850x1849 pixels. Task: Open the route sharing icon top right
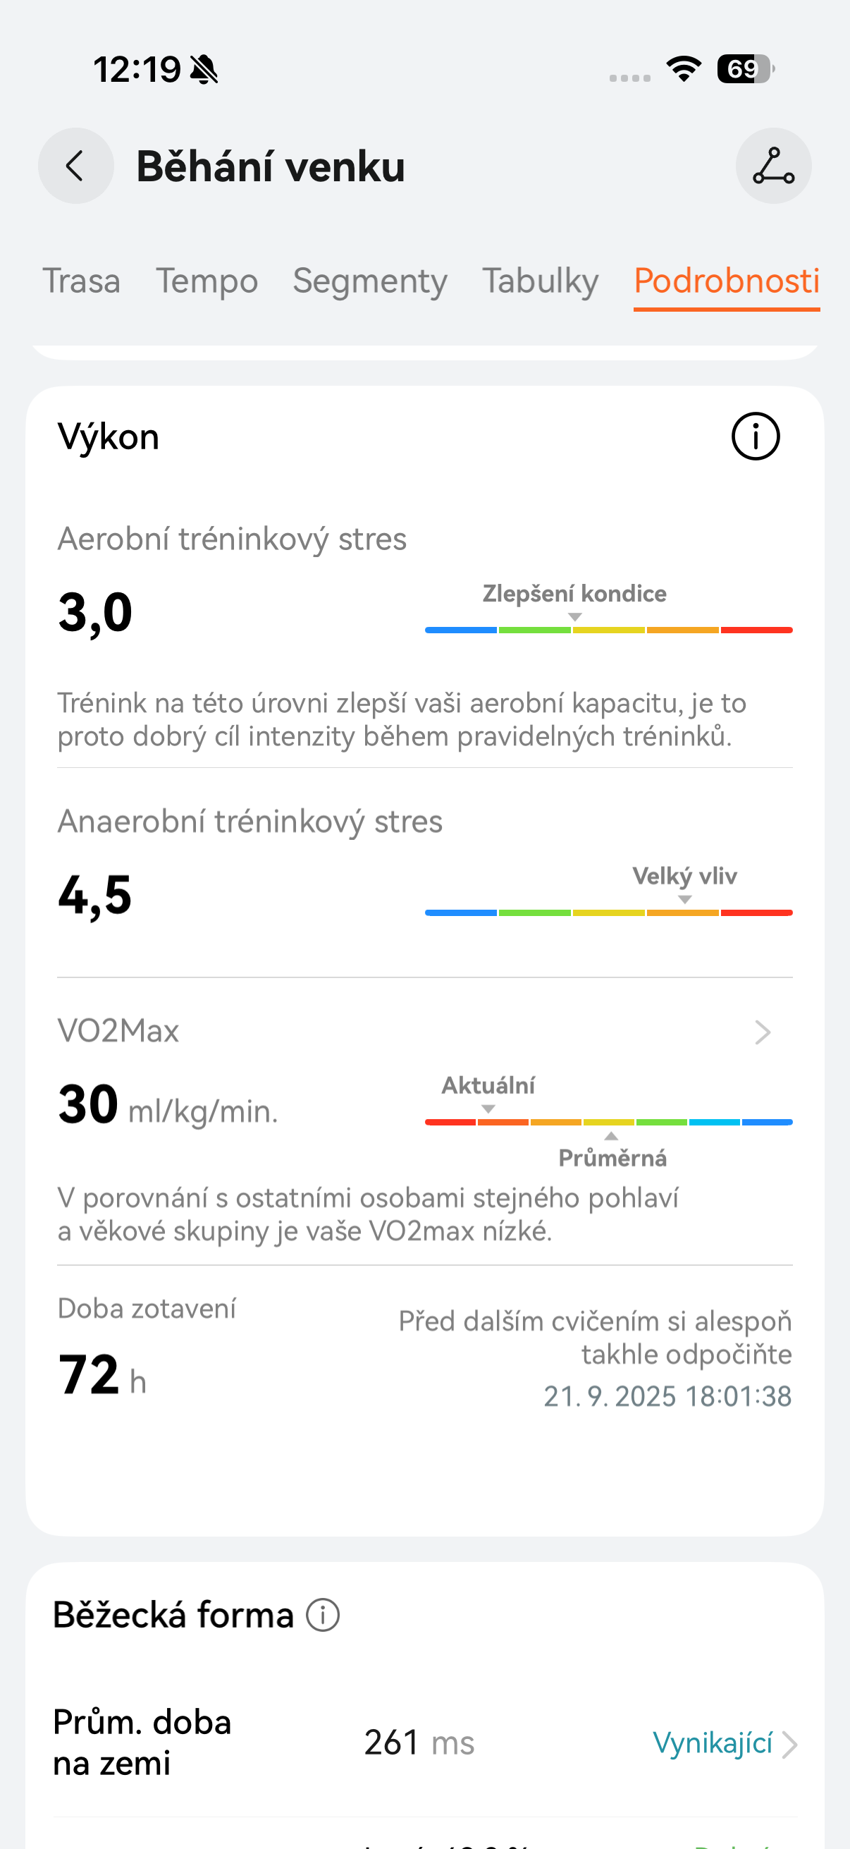pos(773,166)
